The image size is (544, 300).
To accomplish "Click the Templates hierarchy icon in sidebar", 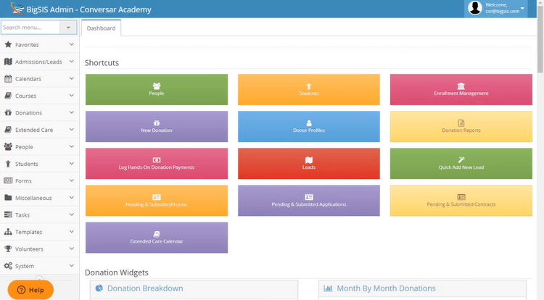I will coord(8,232).
